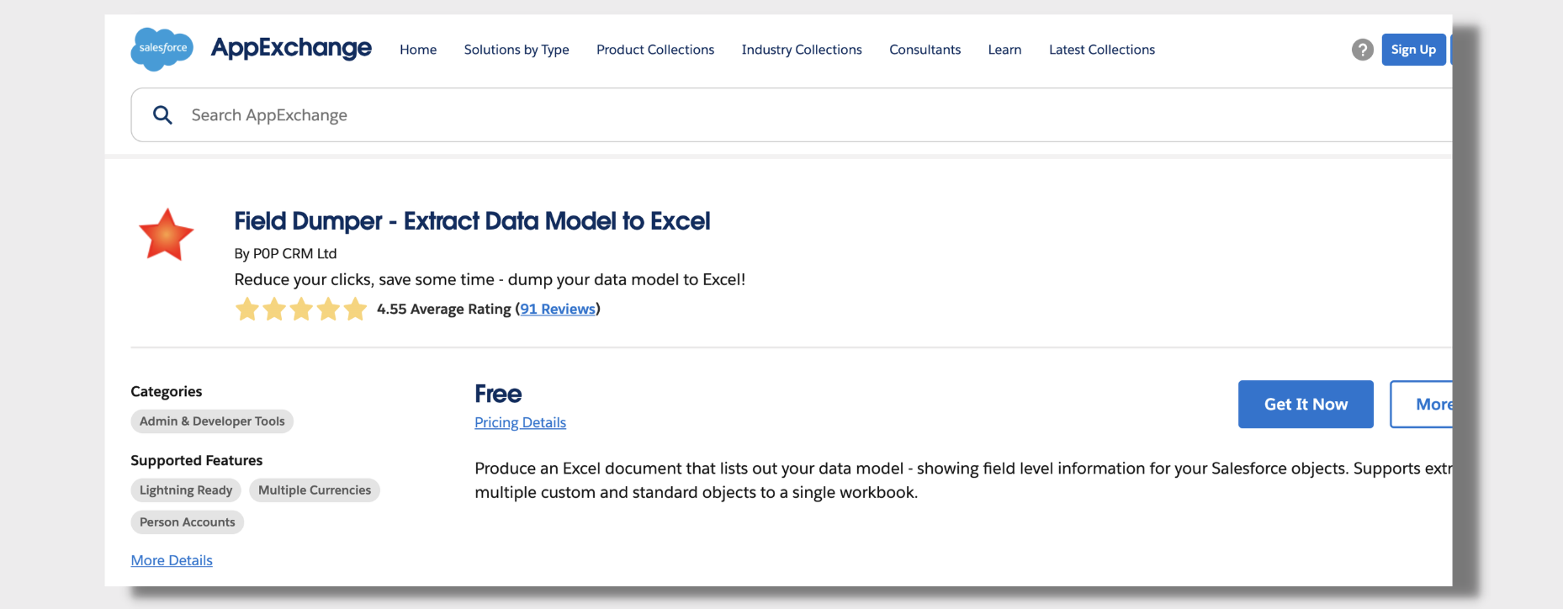Click the help question mark icon

(x=1362, y=50)
